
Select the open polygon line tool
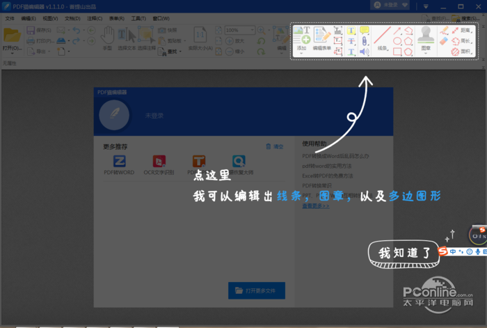(x=408, y=31)
